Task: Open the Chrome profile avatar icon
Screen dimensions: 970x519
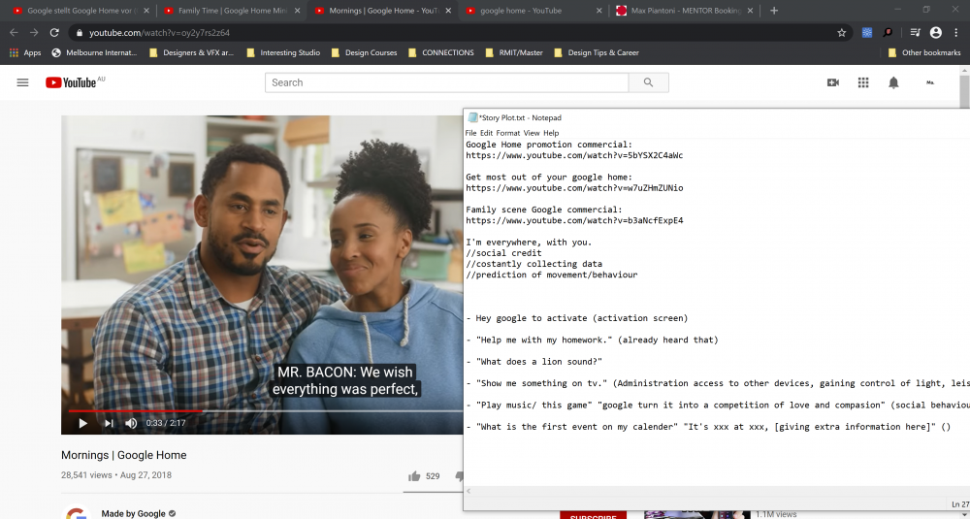Action: coord(935,33)
